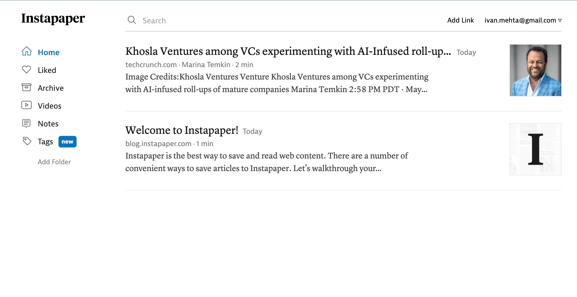Click the Home house icon
The height and width of the screenshot is (297, 577).
pos(26,51)
